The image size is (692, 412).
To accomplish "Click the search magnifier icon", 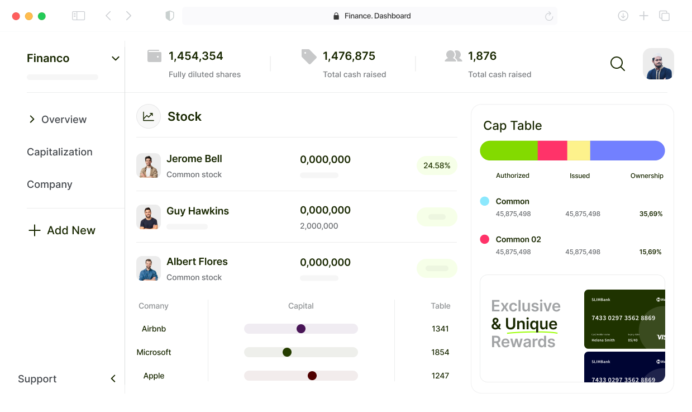I will click(617, 64).
